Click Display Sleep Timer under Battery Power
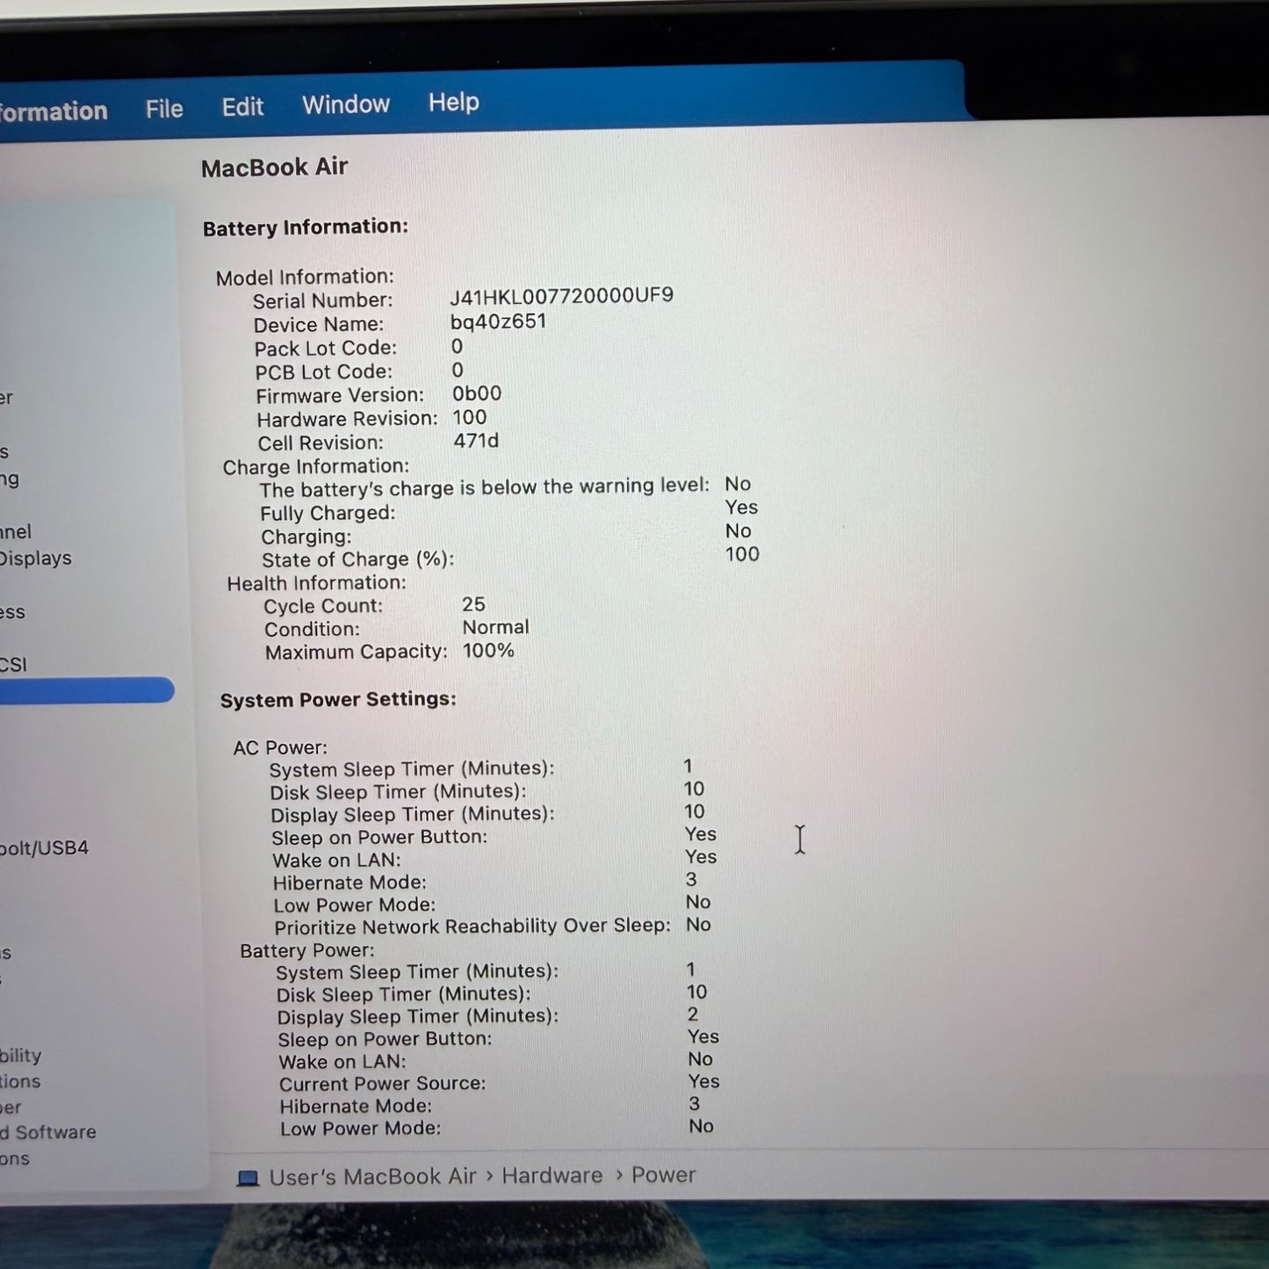Screen dimensions: 1269x1269 pyautogui.click(x=418, y=1018)
